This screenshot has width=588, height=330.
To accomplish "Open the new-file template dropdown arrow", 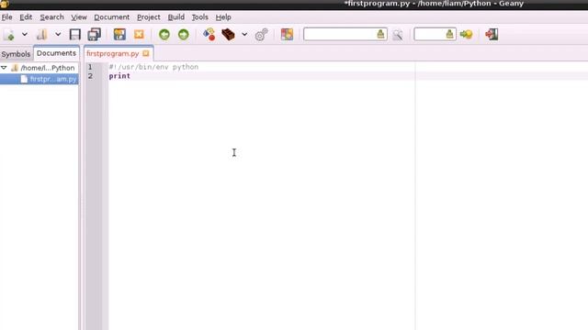I will click(25, 35).
